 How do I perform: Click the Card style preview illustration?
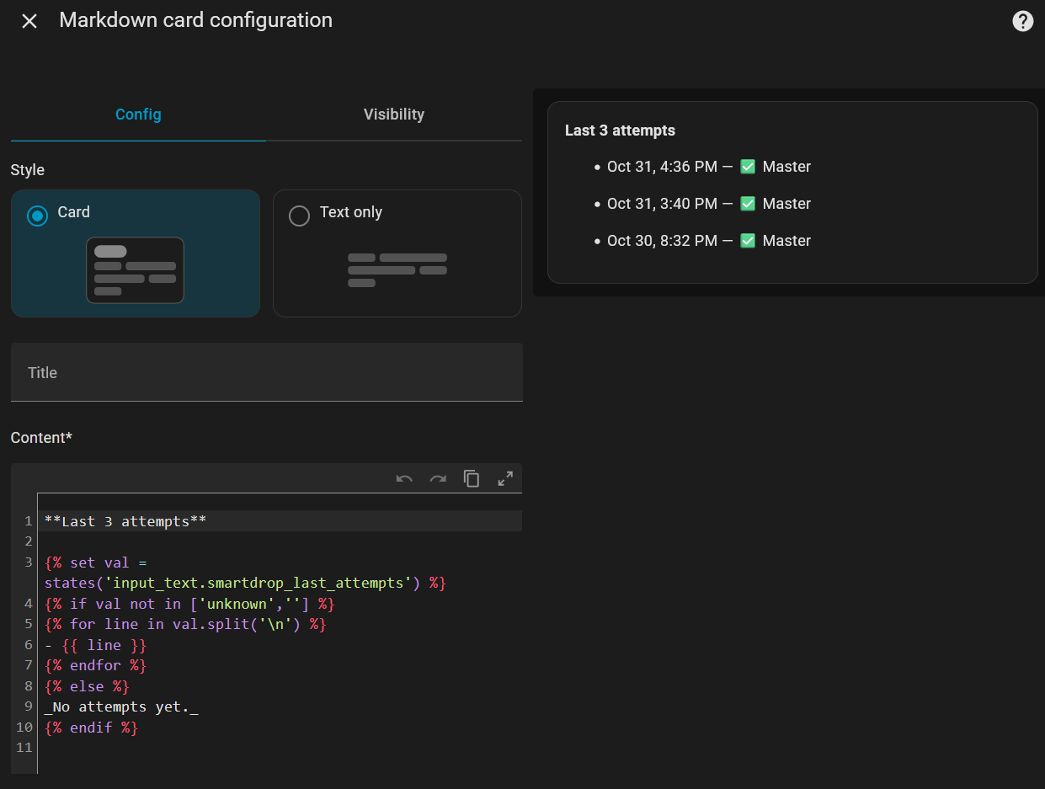135,270
